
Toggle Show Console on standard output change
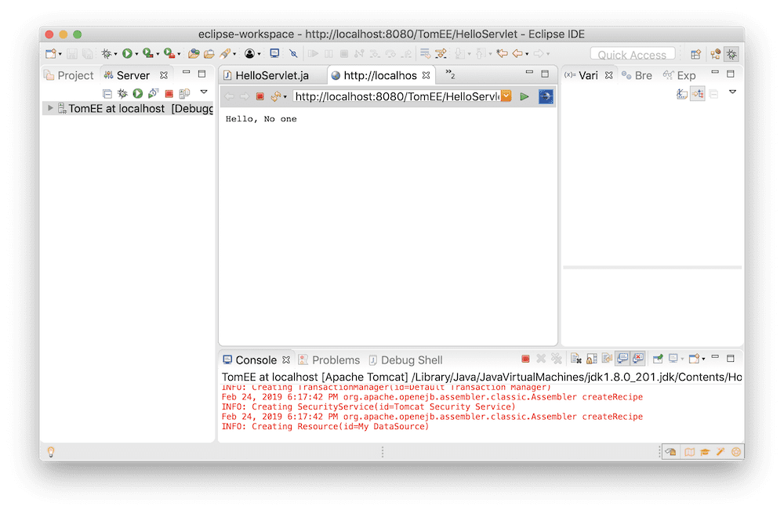(622, 359)
